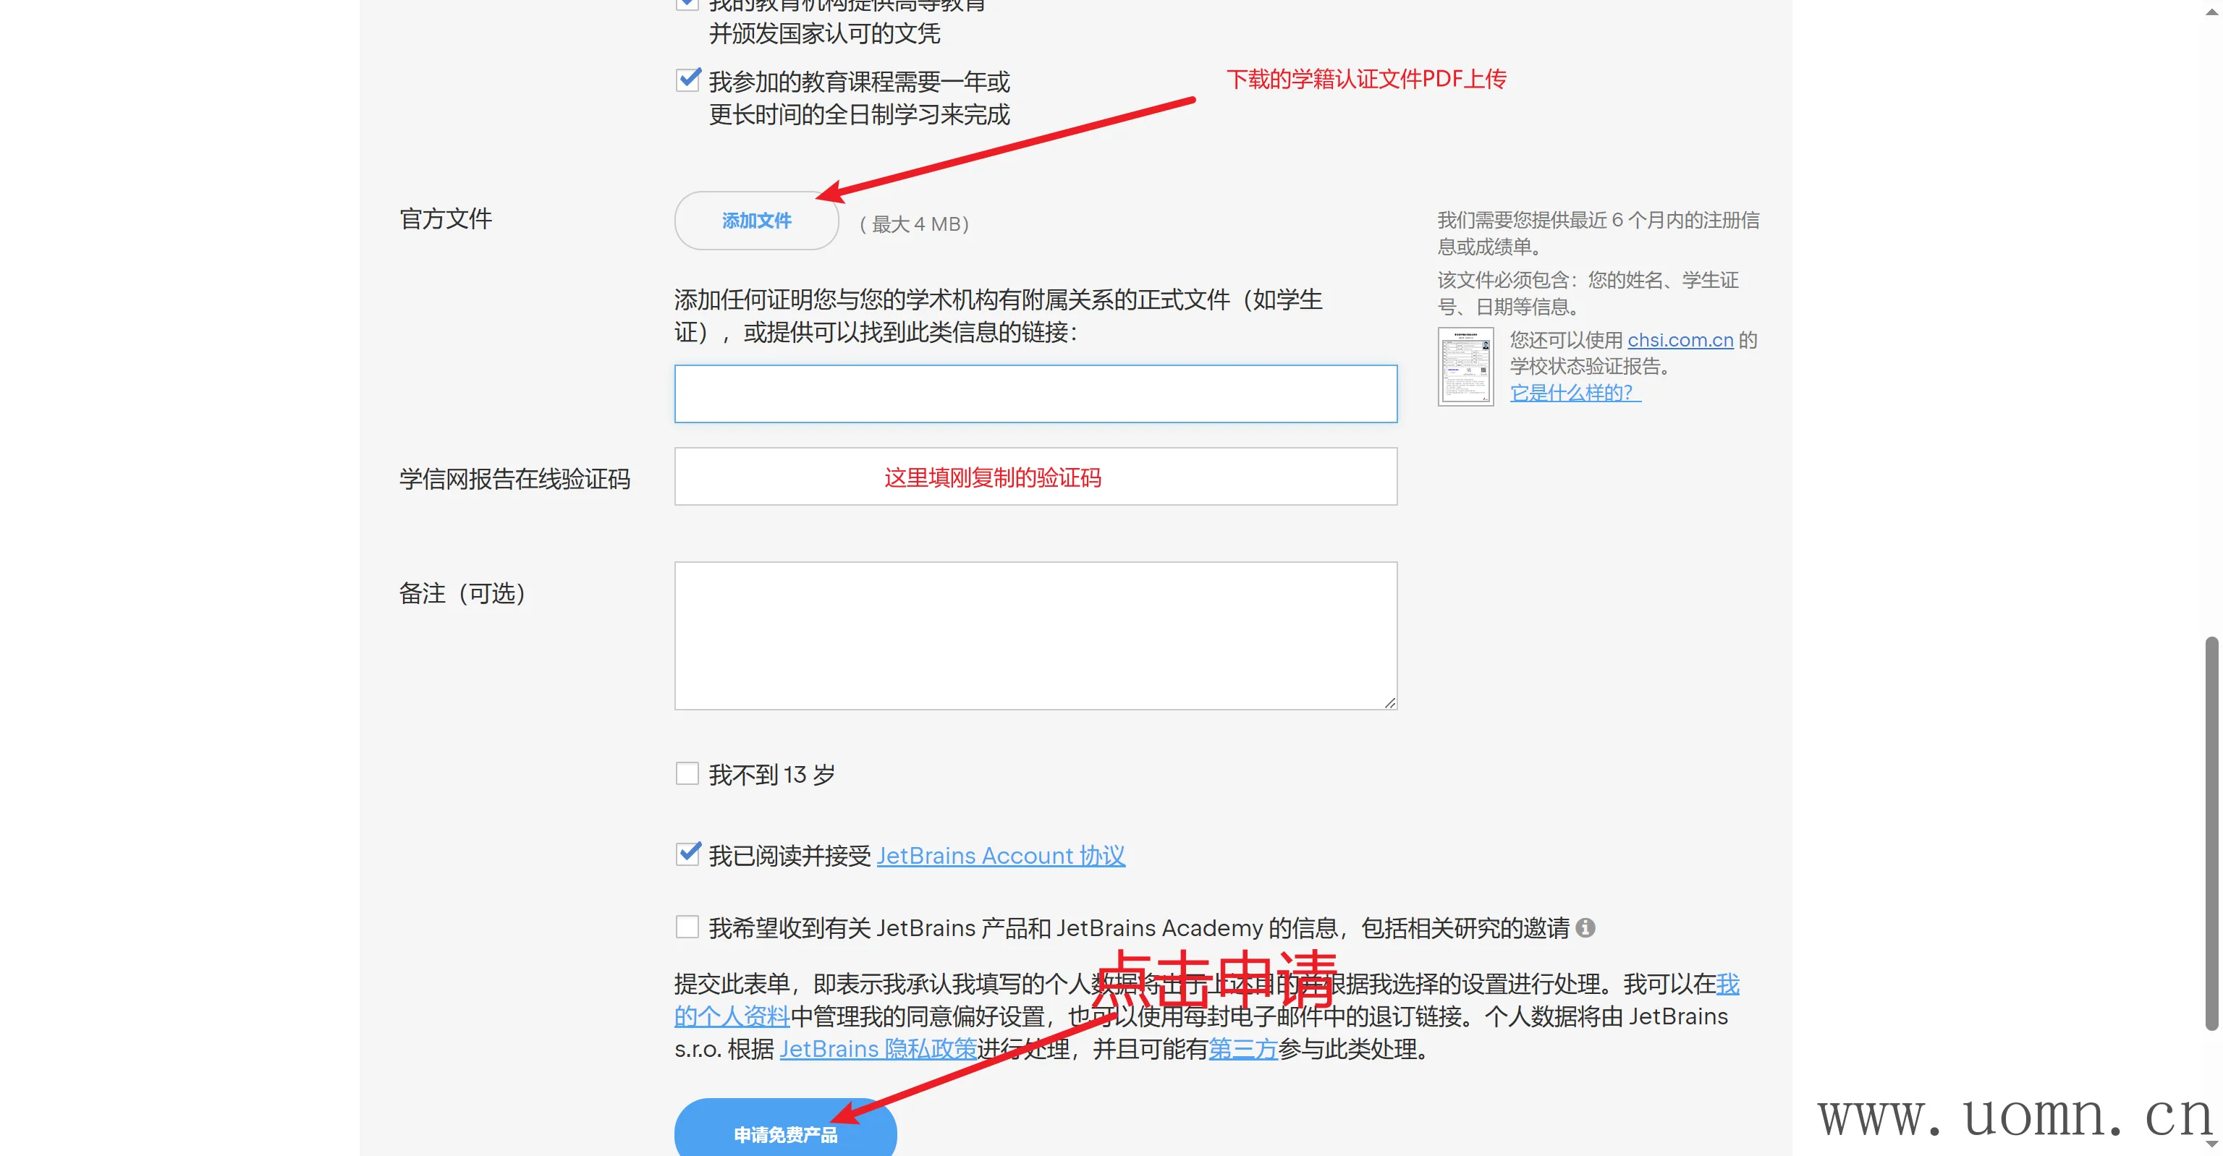Check the 我不到 13 岁 checkbox
Screen dimensions: 2223x1156
(x=687, y=773)
